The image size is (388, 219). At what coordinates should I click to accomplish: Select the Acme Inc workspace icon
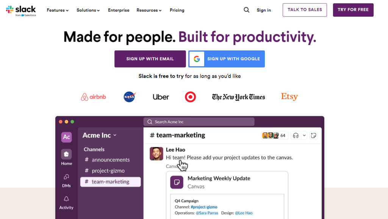click(x=66, y=137)
